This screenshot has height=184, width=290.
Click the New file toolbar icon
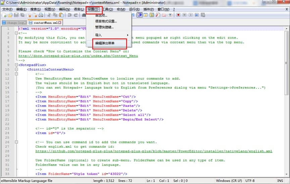click(4, 15)
